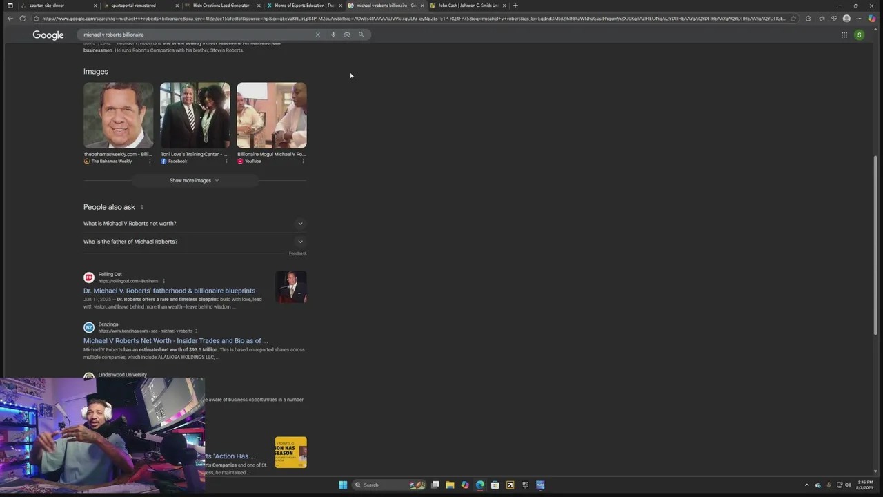Open Michael V Roberts Net Worth Benzinga link

(176, 341)
